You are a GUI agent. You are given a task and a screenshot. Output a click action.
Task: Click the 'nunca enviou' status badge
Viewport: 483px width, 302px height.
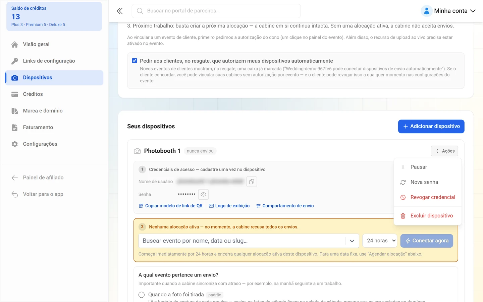(x=200, y=151)
